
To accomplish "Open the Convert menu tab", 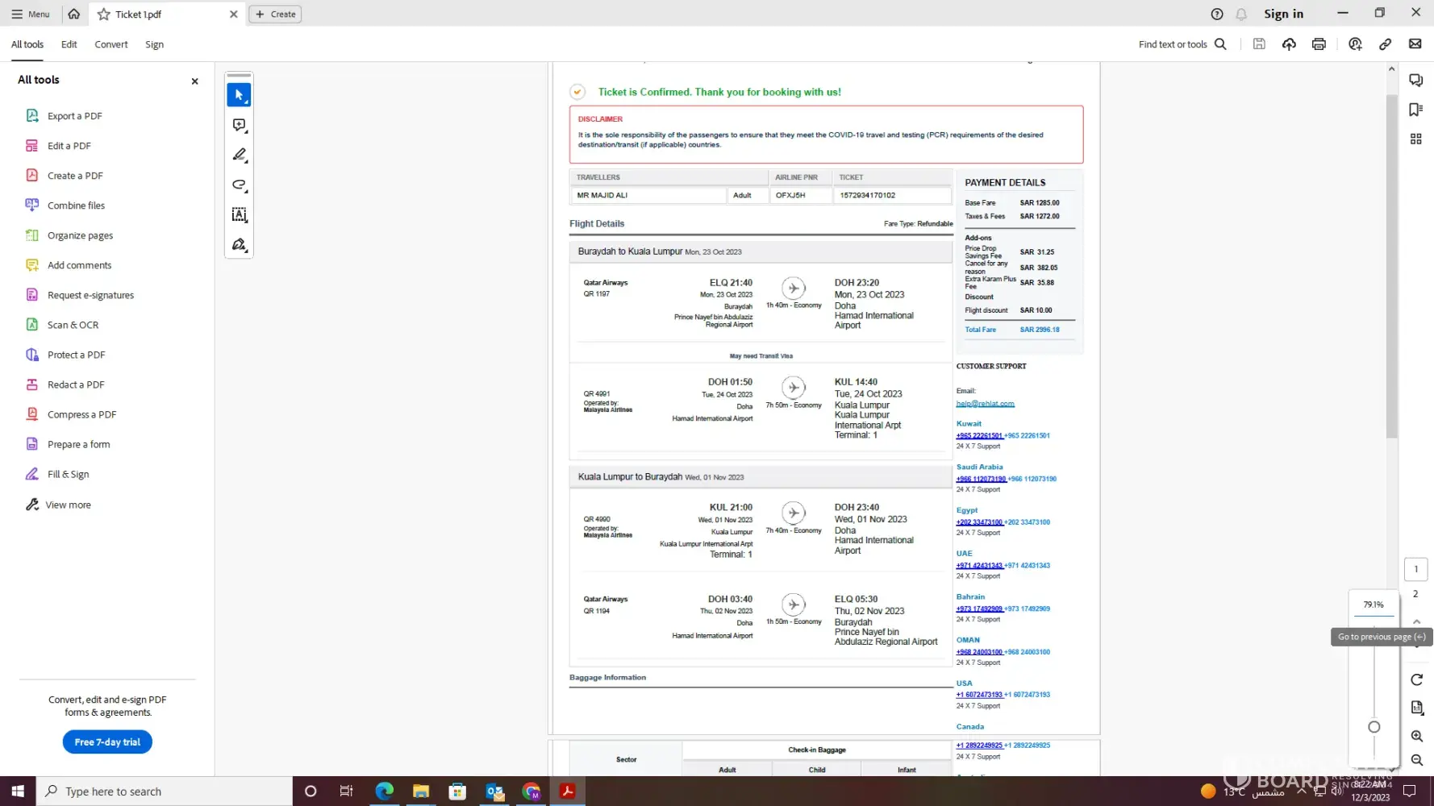I will 110,44.
